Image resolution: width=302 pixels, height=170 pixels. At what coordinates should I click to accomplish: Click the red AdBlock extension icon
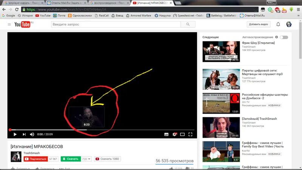coord(277,10)
